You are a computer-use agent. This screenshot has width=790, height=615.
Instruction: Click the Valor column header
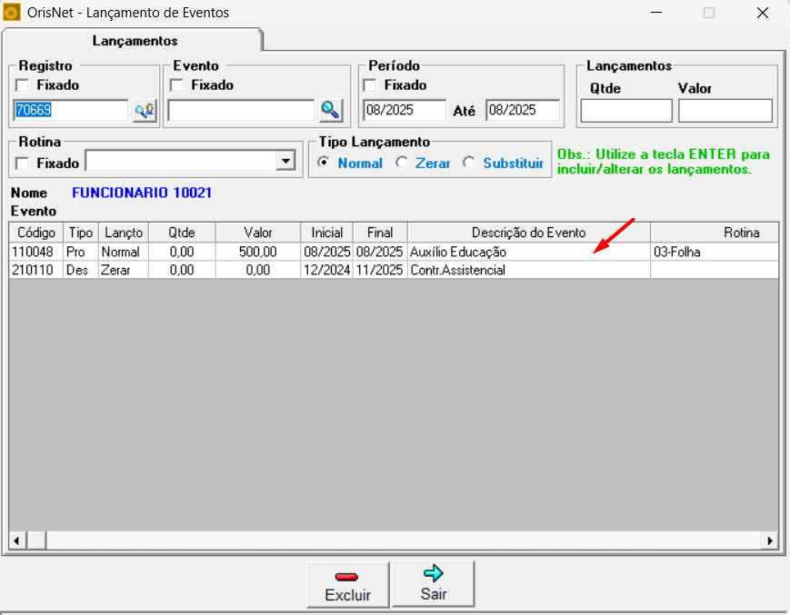click(257, 233)
